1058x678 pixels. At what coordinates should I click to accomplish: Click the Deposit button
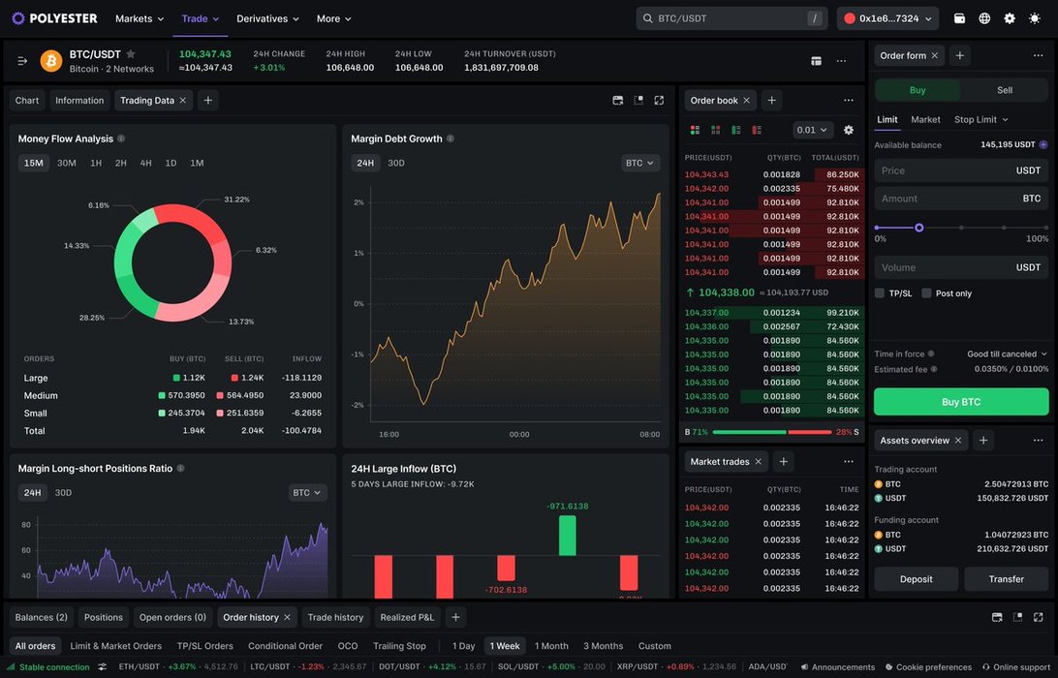click(x=916, y=579)
